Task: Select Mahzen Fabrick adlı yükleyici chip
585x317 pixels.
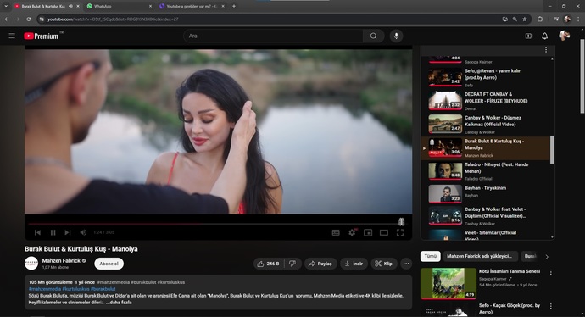Action: pyautogui.click(x=480, y=256)
